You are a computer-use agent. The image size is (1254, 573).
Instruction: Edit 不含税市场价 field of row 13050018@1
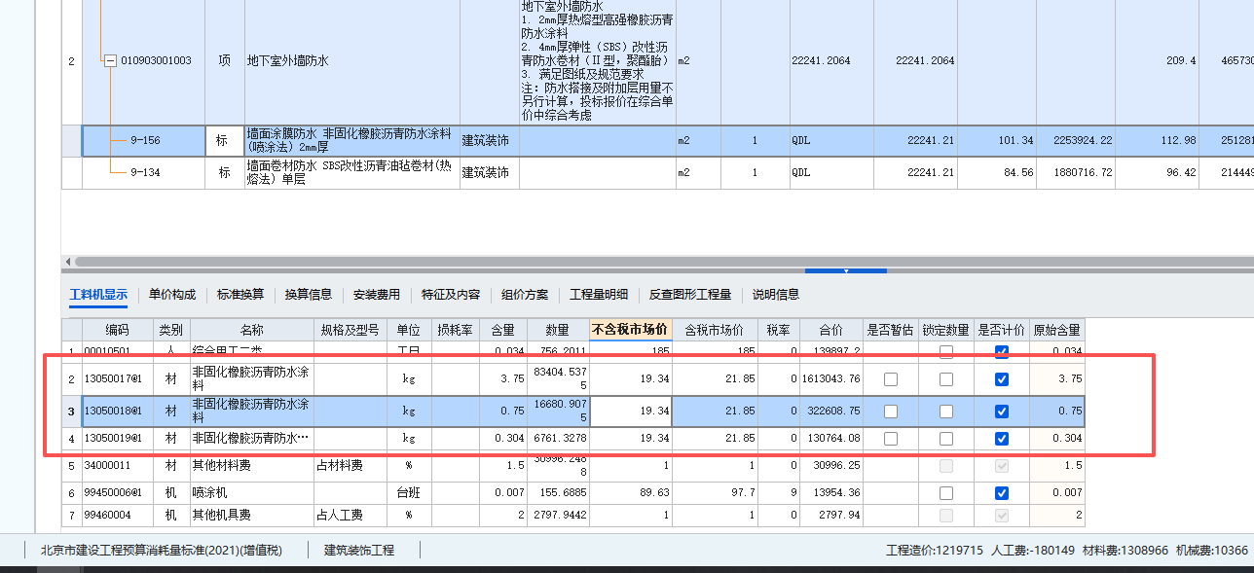[630, 412]
